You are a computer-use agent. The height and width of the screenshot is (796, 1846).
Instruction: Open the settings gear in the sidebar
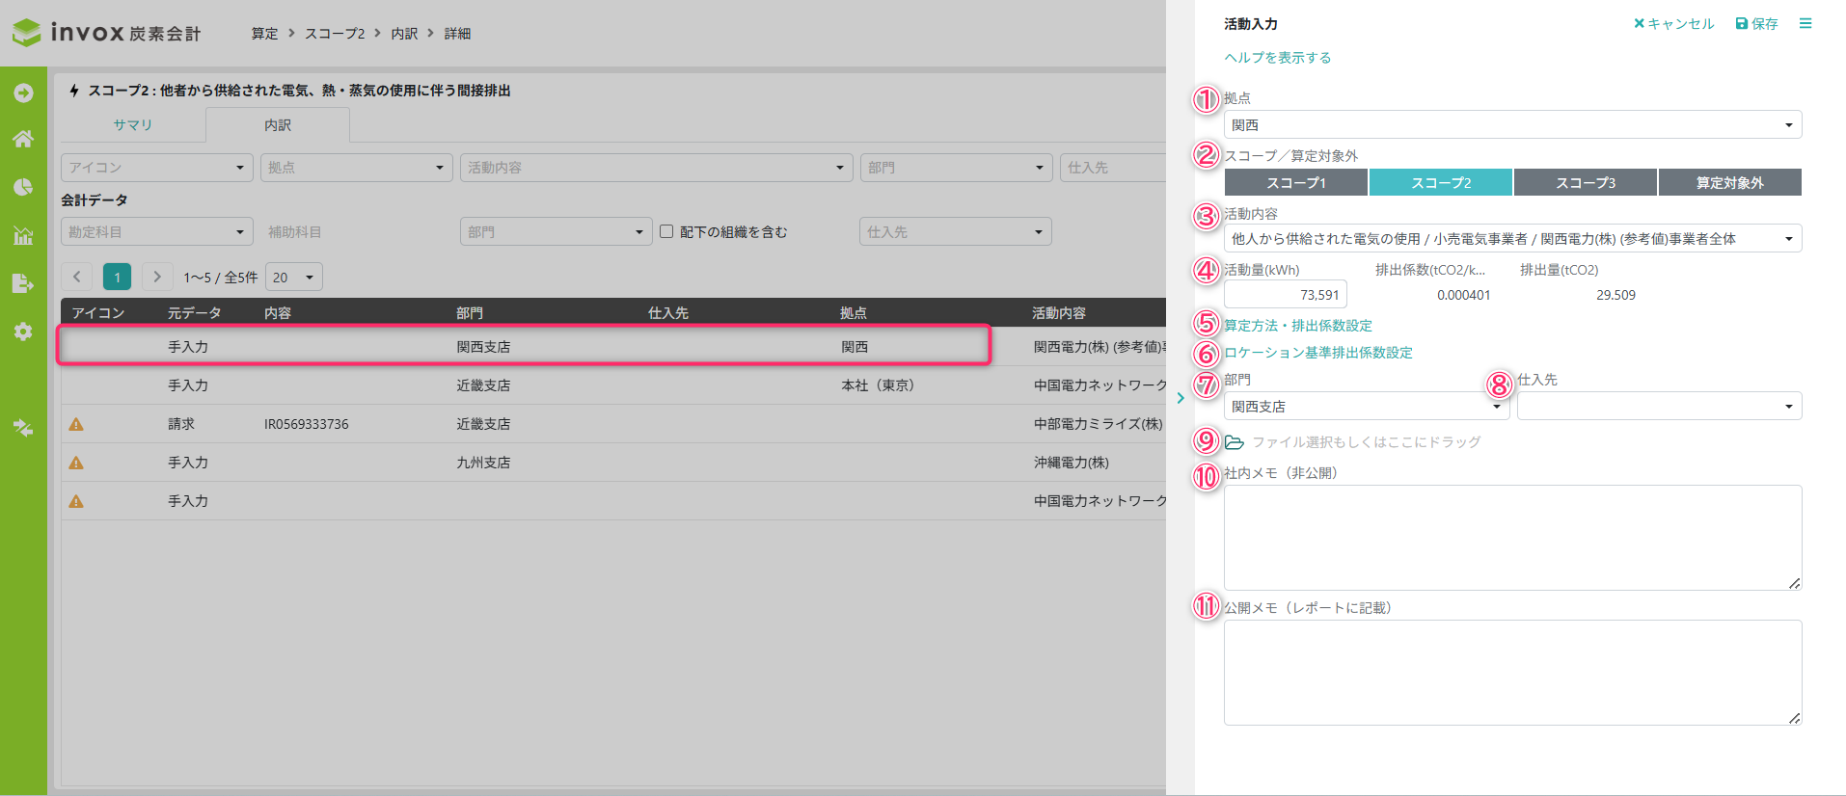pos(23,332)
